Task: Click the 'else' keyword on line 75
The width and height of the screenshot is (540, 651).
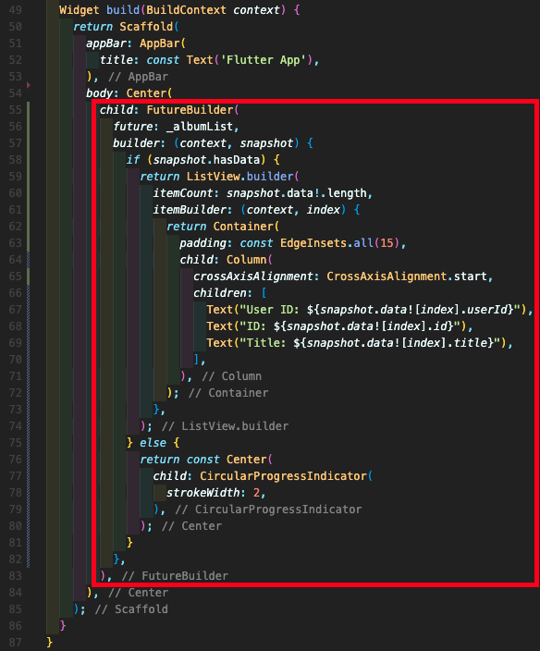Action: click(x=153, y=443)
